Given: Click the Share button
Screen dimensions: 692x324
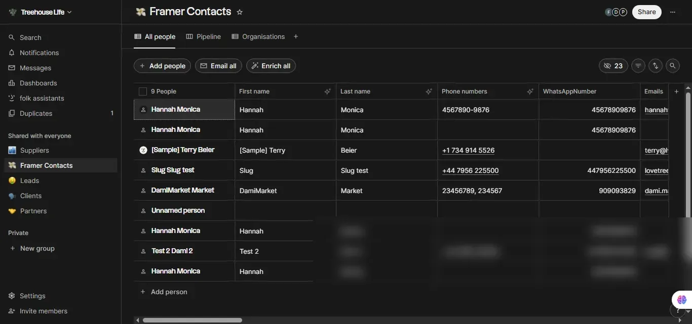Looking at the screenshot, I should pos(646,12).
